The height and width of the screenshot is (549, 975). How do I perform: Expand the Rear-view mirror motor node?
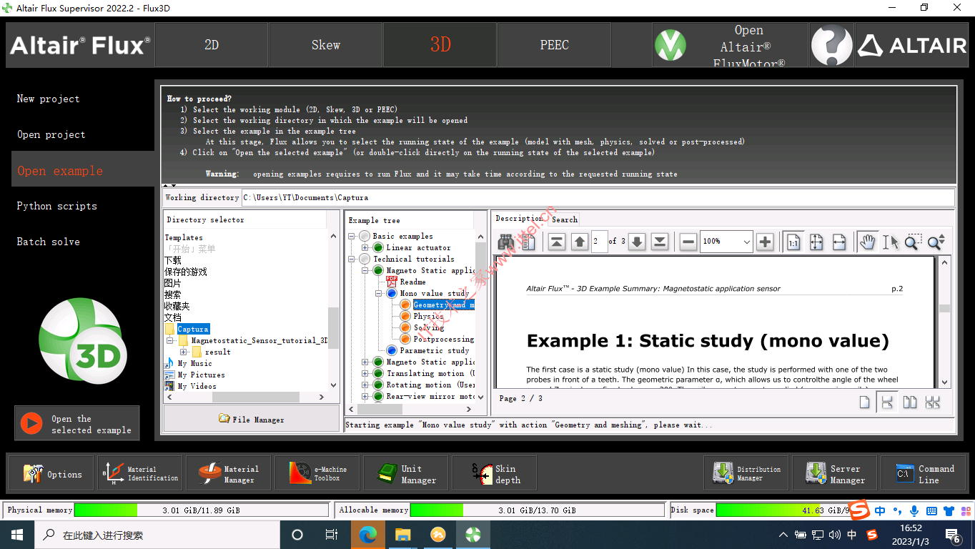click(x=365, y=396)
